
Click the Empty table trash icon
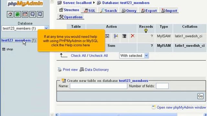click(x=124, y=36)
